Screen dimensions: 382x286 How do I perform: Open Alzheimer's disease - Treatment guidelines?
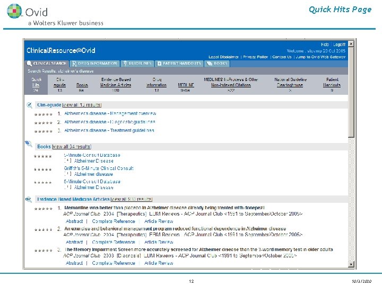[109, 131]
